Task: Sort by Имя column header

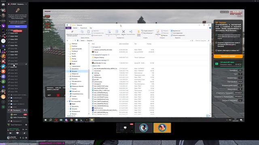Action: pos(93,44)
